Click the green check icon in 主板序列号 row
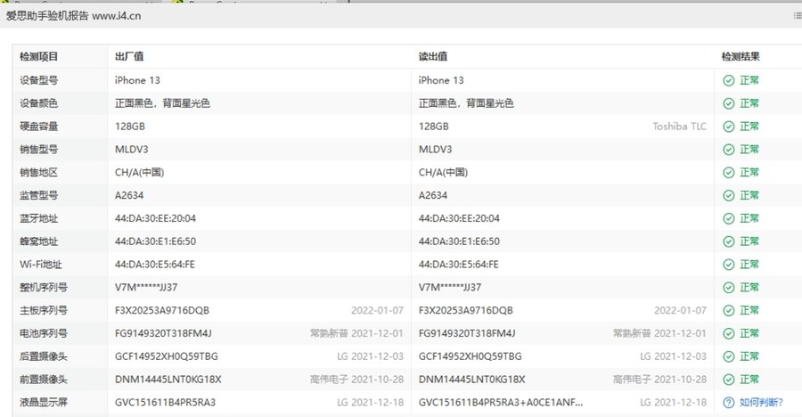The image size is (802, 417). coord(729,311)
